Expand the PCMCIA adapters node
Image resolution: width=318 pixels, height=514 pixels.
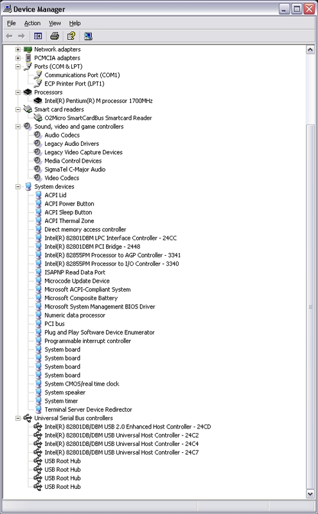point(18,58)
